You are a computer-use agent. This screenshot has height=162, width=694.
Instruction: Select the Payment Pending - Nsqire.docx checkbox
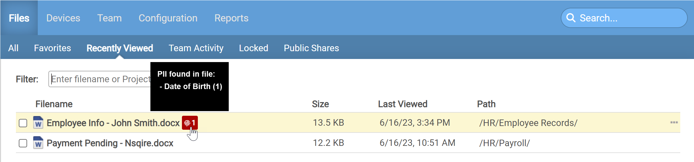[x=23, y=143]
